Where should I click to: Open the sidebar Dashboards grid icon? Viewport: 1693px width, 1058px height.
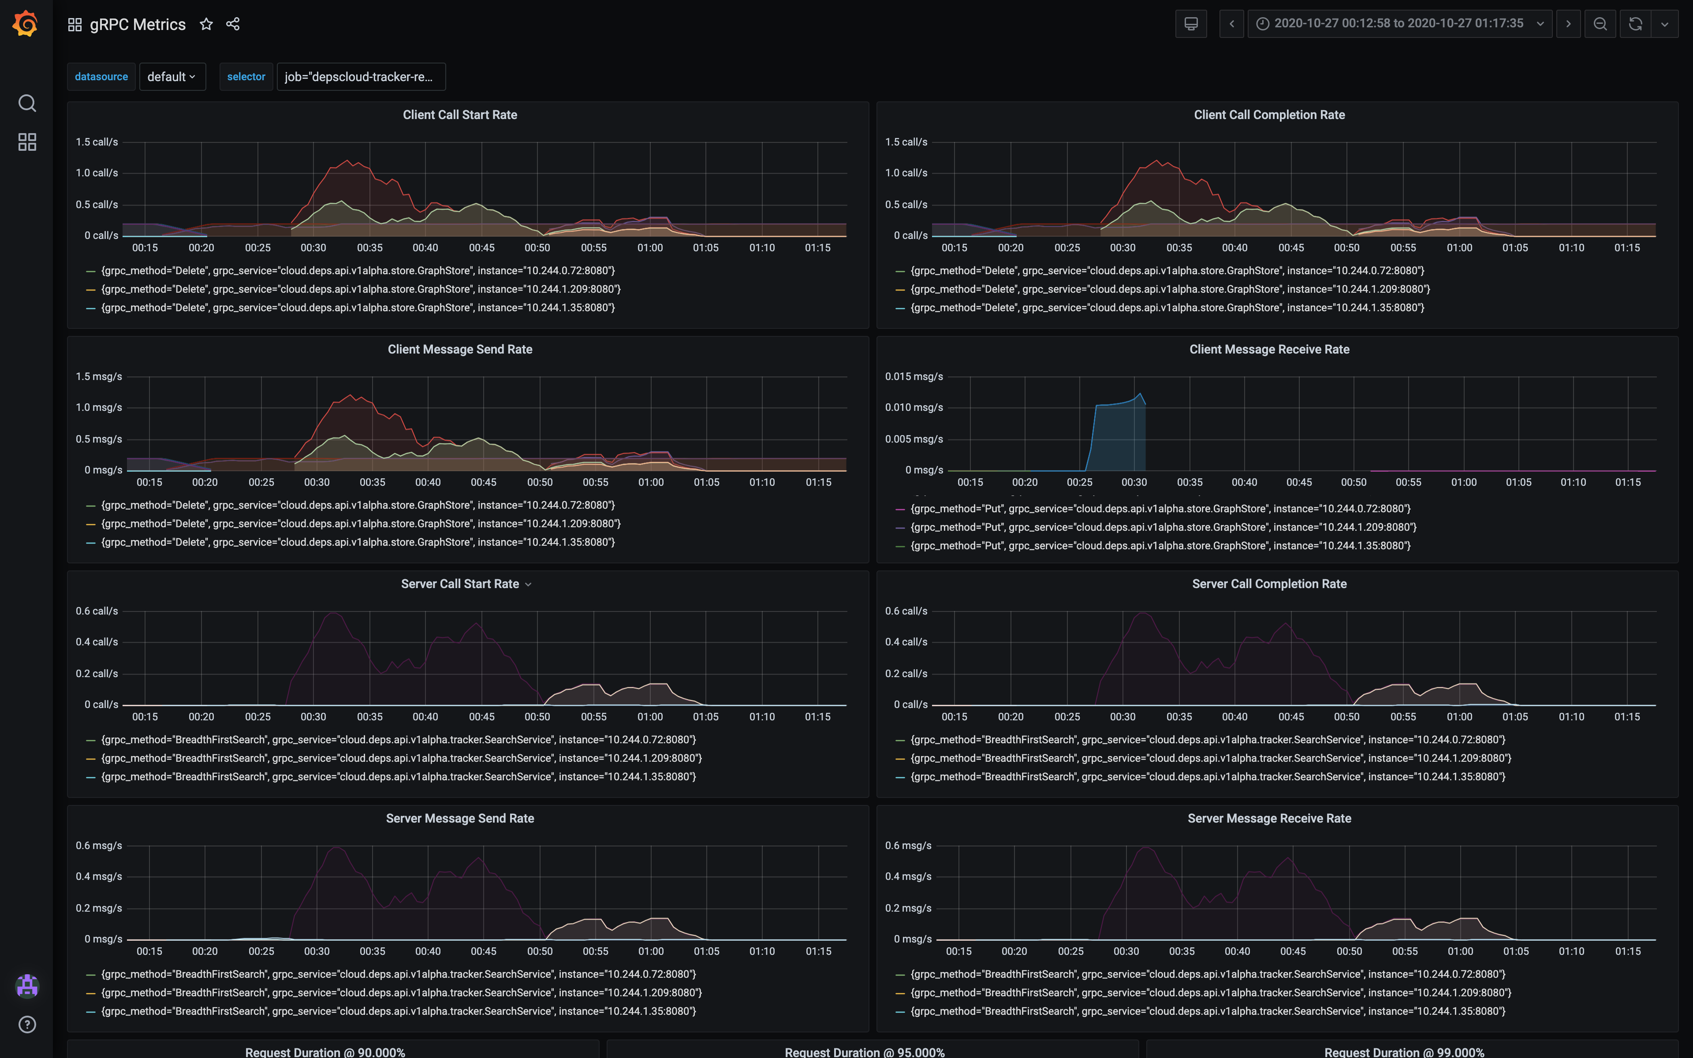(26, 143)
